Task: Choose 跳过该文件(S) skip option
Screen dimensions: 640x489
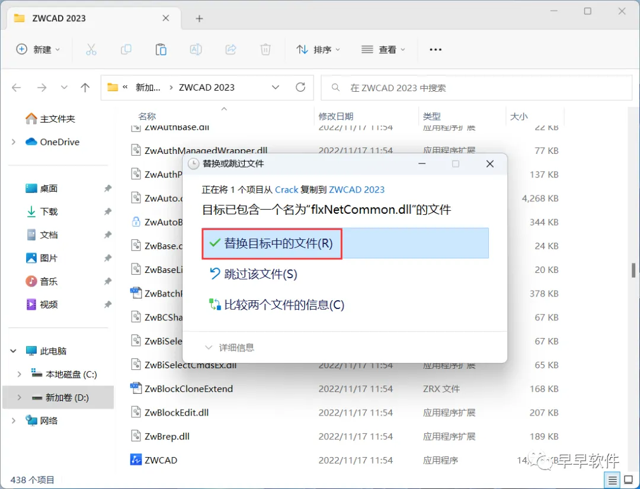Action: pos(253,274)
